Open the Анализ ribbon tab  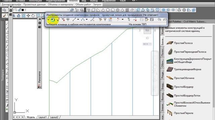[73, 1]
